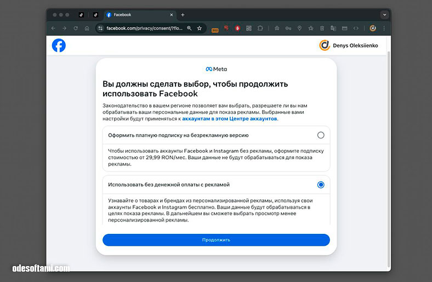
Task: Reload the page with the refresh icon
Action: (x=76, y=28)
